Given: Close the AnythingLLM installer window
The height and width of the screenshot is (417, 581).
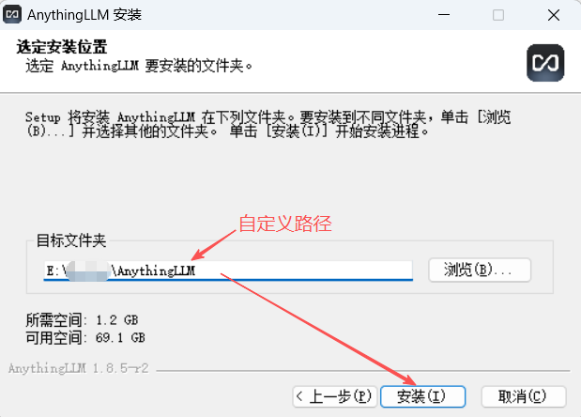Looking at the screenshot, I should 554,15.
